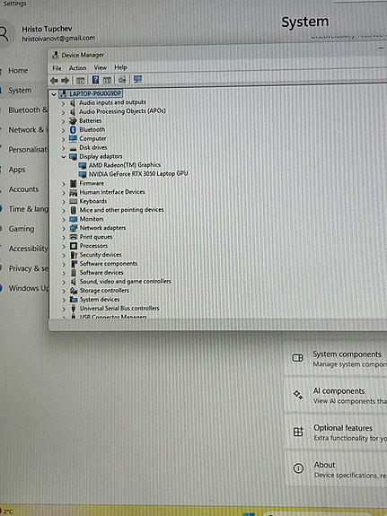Image resolution: width=387 pixels, height=516 pixels.
Task: Click the About info circle icon
Action: [x=298, y=468]
